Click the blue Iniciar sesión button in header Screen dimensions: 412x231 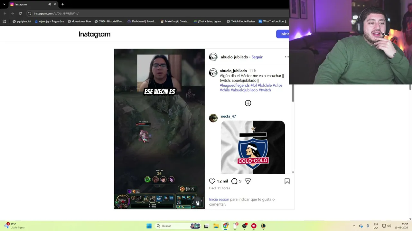283,34
